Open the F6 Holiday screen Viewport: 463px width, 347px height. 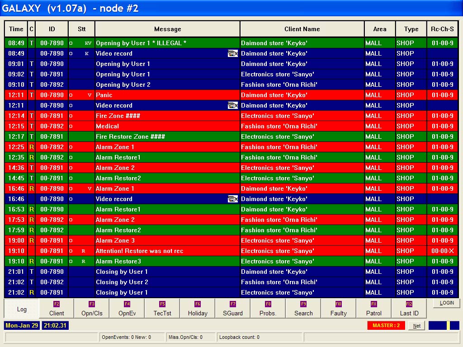coord(198,309)
